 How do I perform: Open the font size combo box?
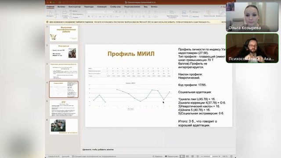[x=110, y=12]
